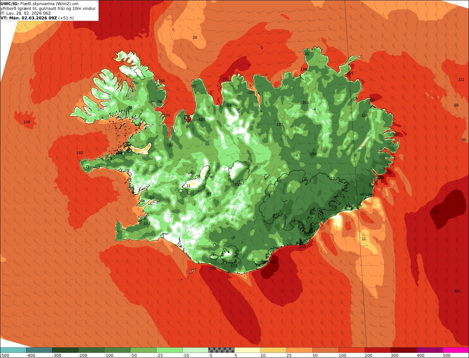Click the yellow-orange 10 to 25 legend swatch
This screenshot has height=358, width=469.
pyautogui.click(x=273, y=350)
